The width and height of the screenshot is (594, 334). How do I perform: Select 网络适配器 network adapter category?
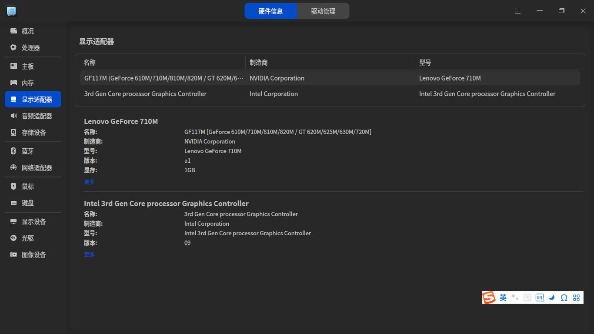click(x=37, y=167)
